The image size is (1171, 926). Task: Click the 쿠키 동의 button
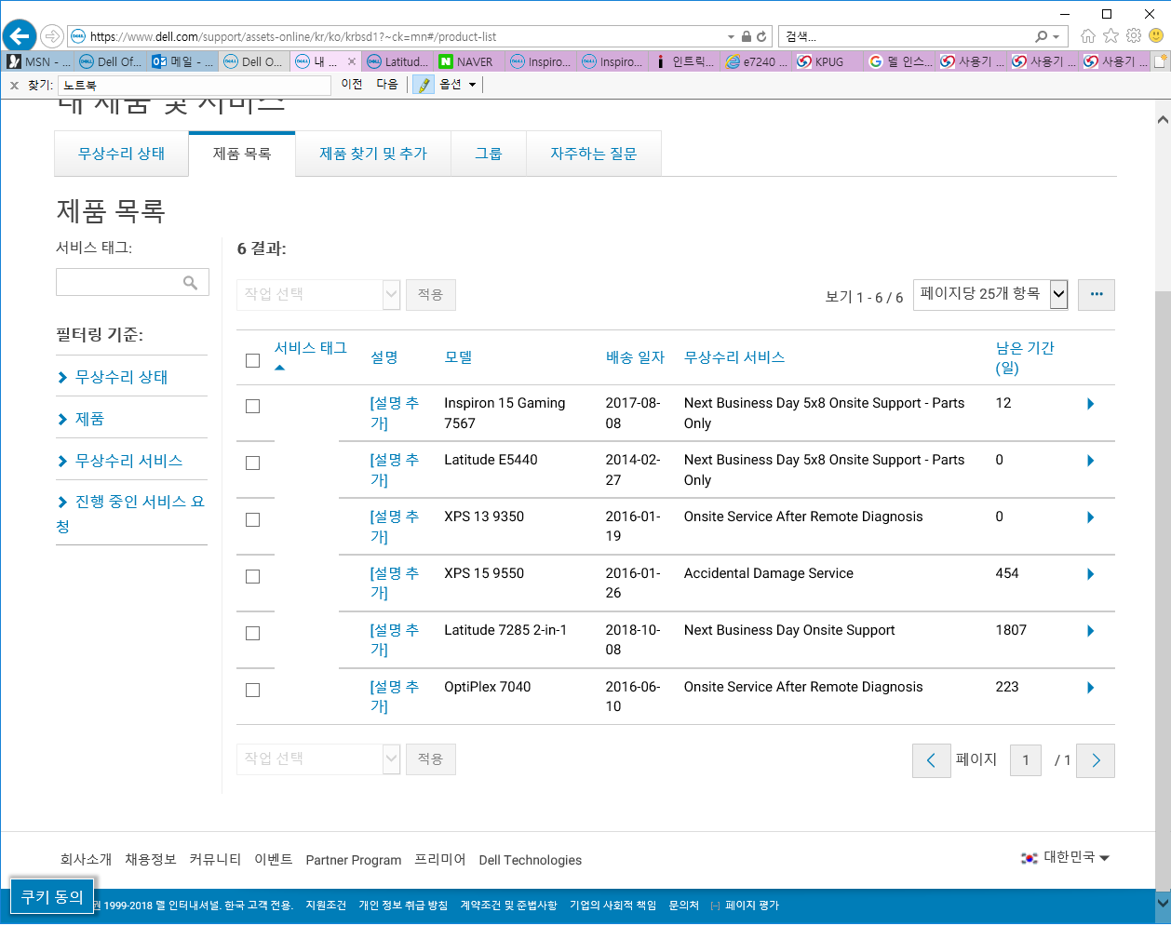click(52, 897)
